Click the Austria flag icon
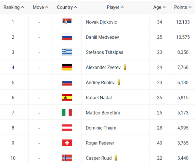 pos(67,128)
